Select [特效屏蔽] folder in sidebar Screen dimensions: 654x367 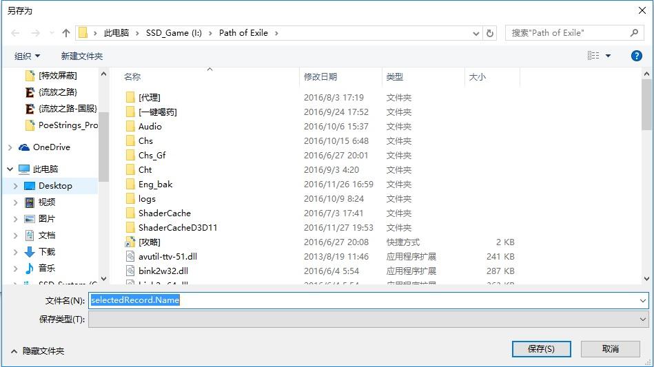tap(58, 76)
